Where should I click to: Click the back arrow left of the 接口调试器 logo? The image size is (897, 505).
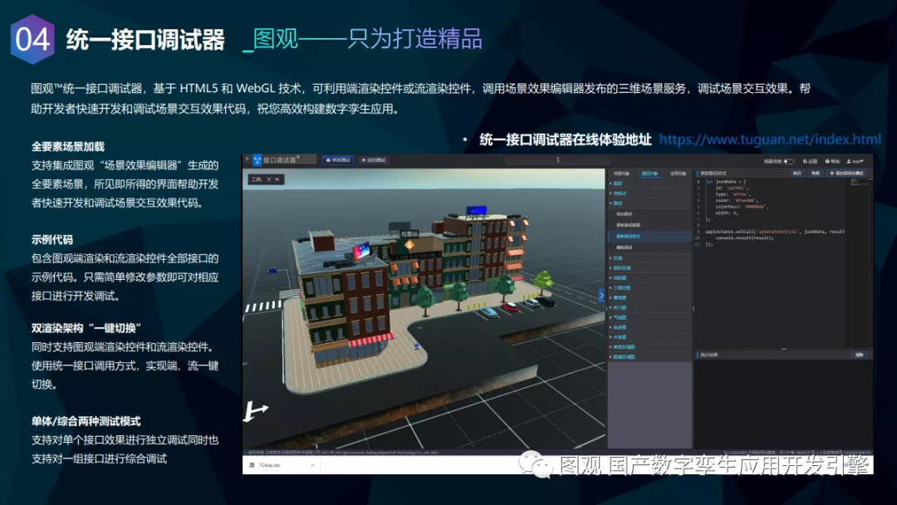[248, 159]
